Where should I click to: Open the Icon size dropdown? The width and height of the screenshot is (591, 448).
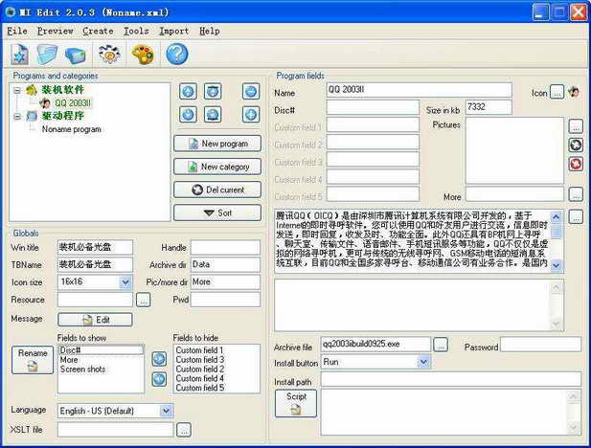125,282
